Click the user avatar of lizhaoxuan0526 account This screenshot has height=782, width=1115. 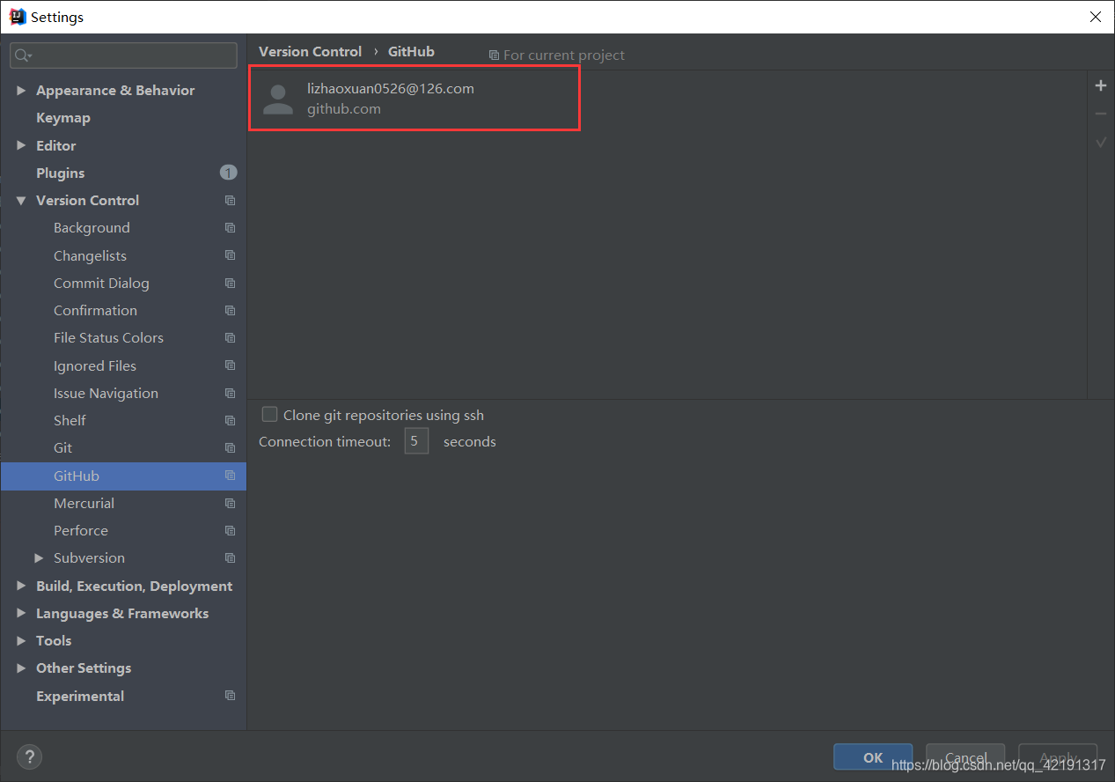(278, 100)
